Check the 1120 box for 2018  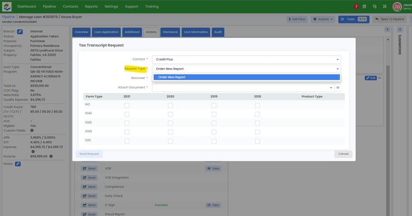click(x=257, y=141)
